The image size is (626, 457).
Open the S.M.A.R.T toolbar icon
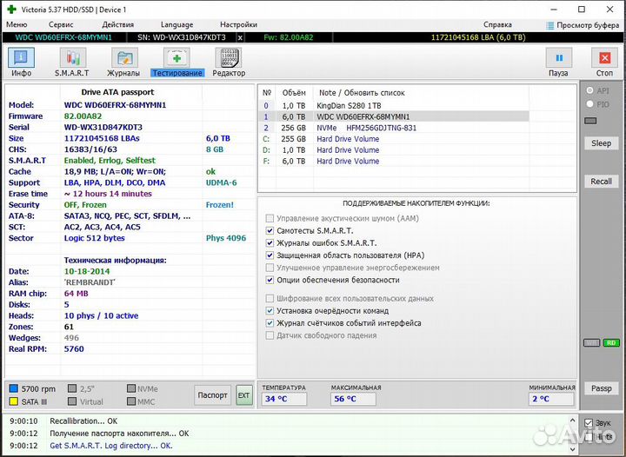pyautogui.click(x=73, y=58)
